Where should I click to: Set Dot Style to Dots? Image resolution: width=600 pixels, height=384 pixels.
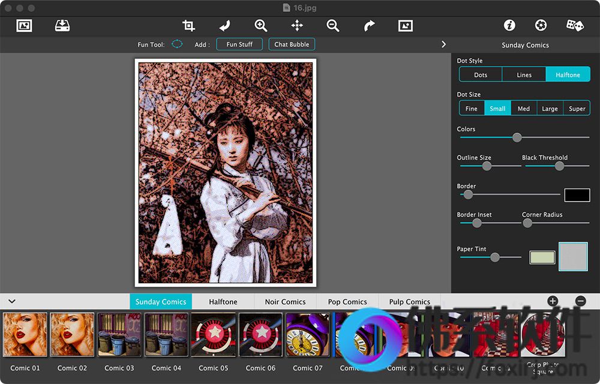pyautogui.click(x=481, y=74)
